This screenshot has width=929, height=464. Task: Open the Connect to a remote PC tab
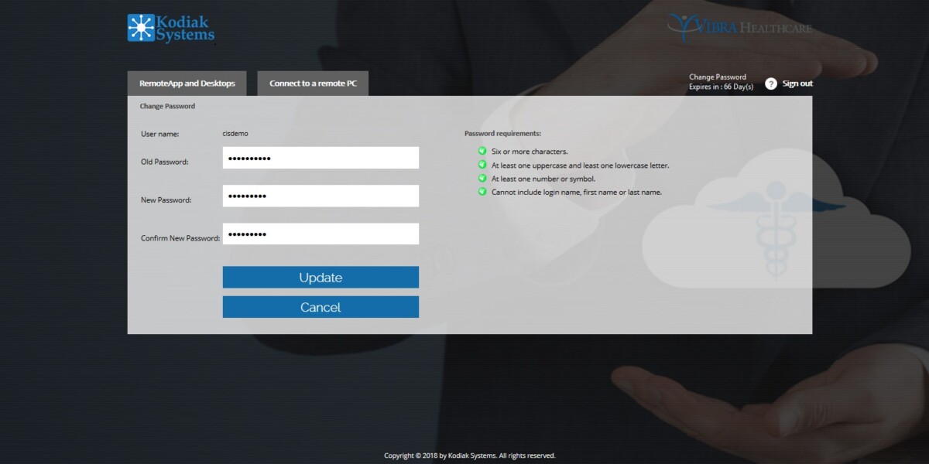click(313, 84)
